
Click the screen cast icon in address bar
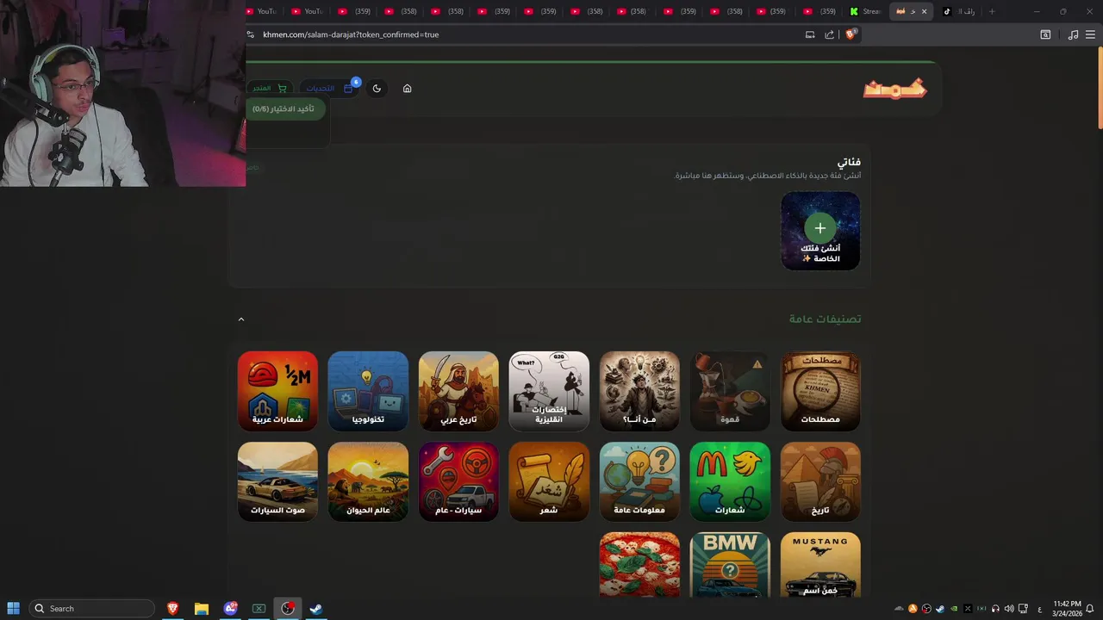pos(810,34)
